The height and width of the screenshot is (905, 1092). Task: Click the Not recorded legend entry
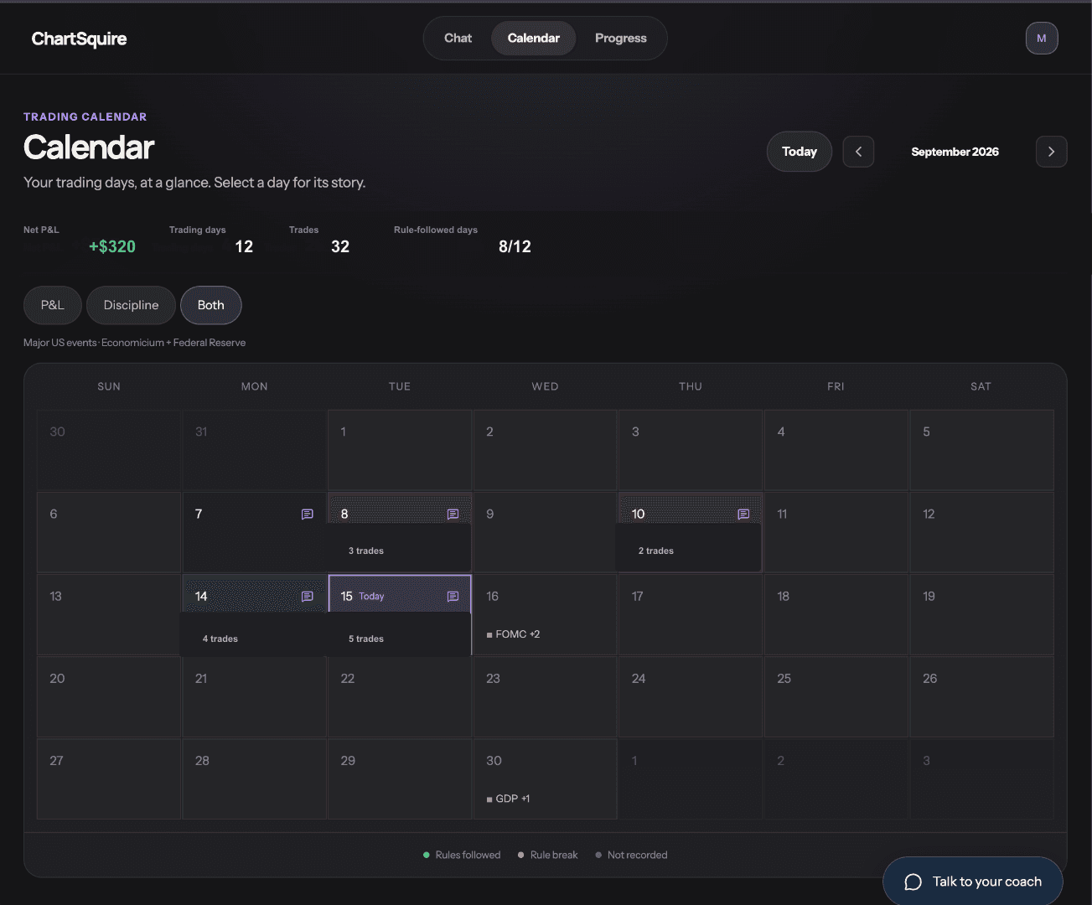[x=632, y=855]
